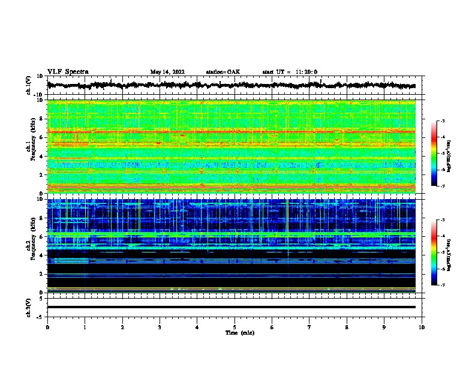This screenshot has width=475, height=367.
Task: Click the ch.3(V) voltage axis label
Action: tap(29, 308)
